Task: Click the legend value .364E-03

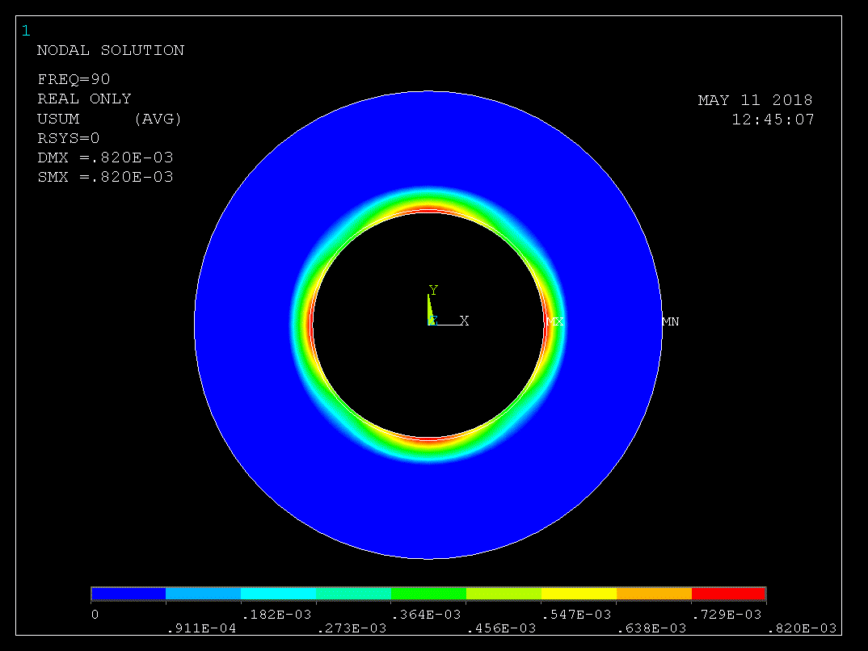Action: [426, 615]
